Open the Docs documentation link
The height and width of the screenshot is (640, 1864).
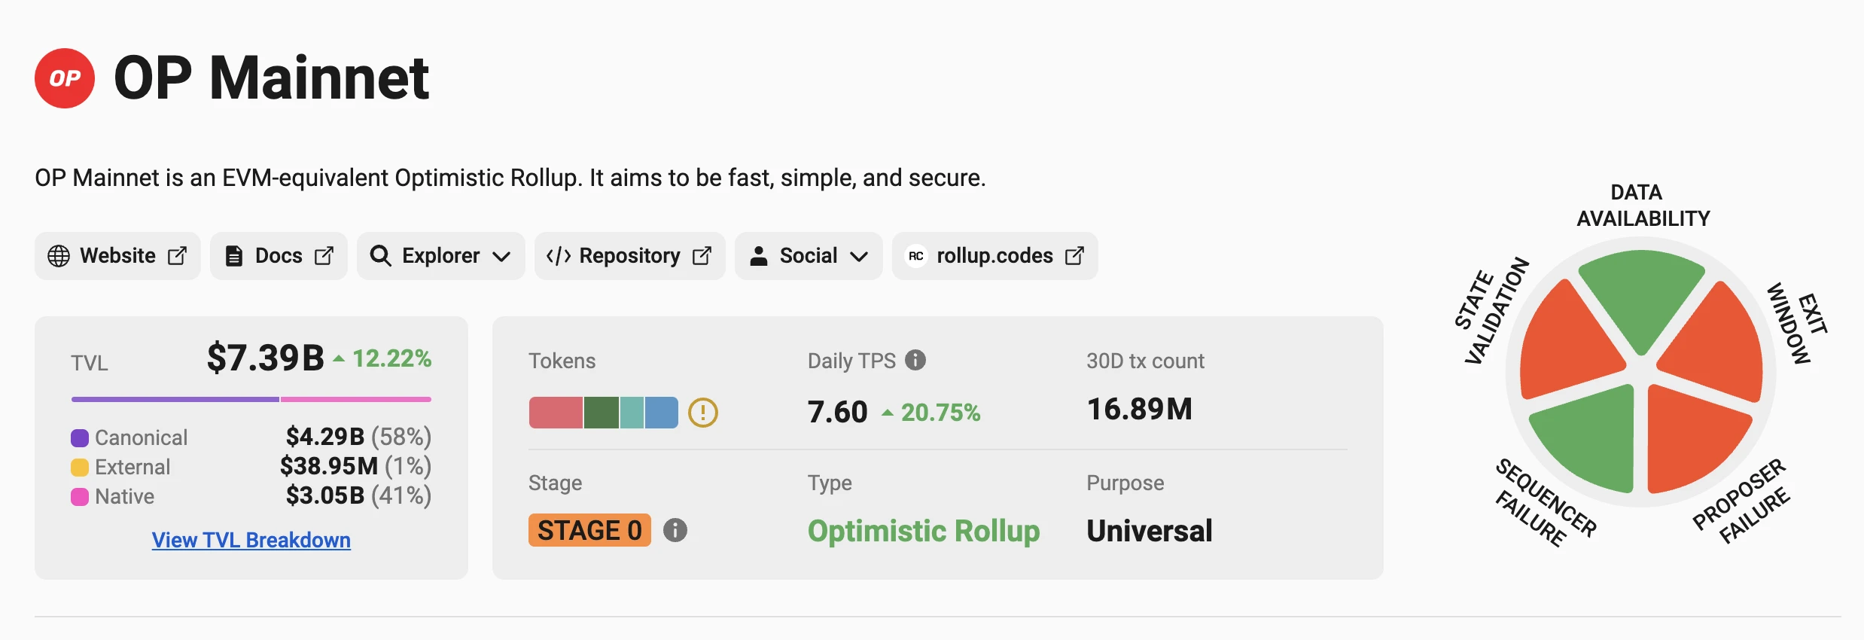(279, 256)
